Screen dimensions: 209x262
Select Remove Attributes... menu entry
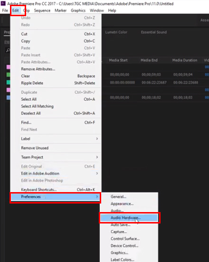(56, 69)
